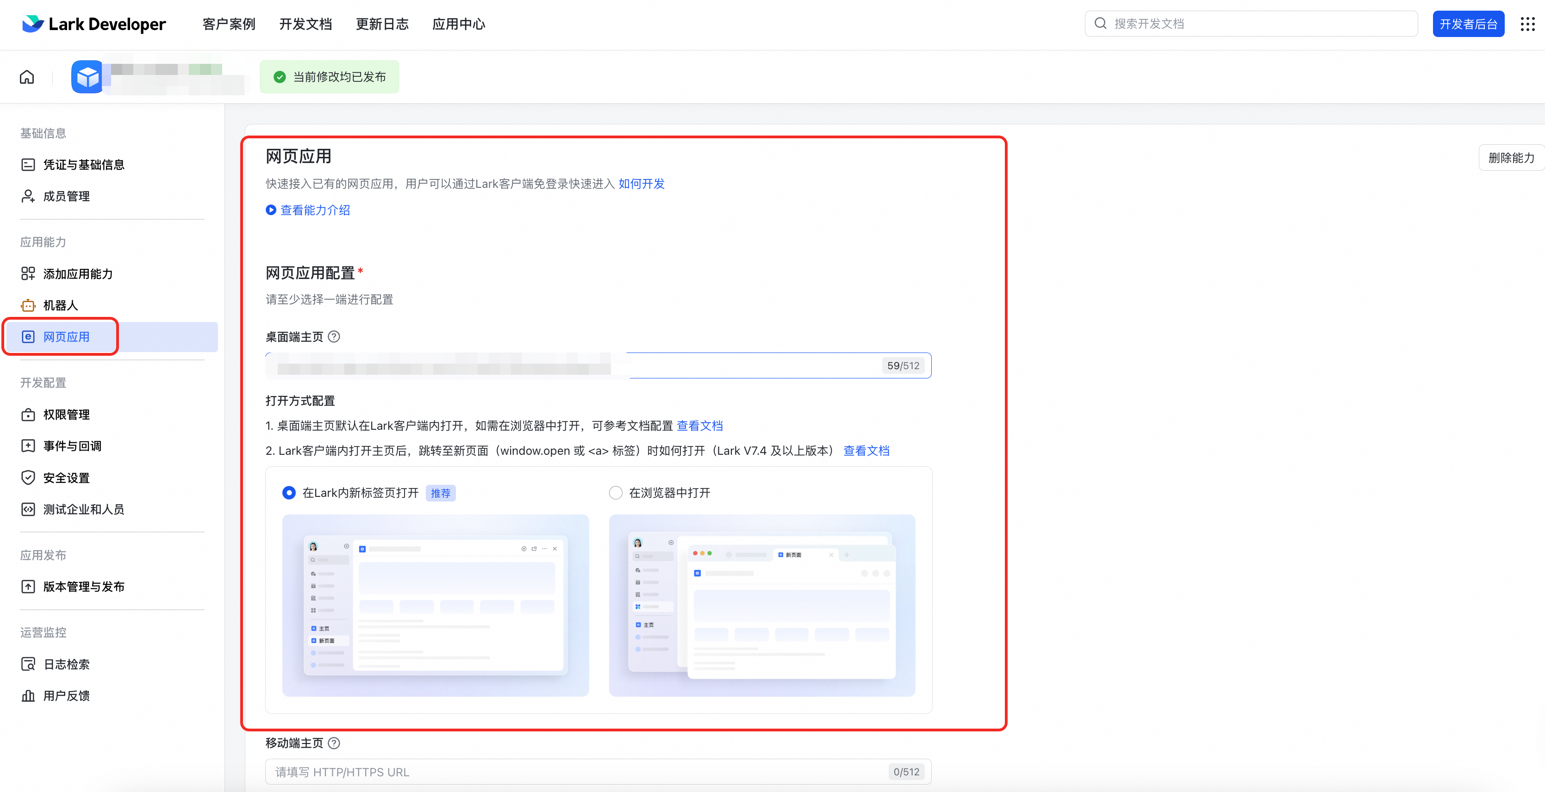
Task: Open the 如何开发 link
Action: (641, 184)
